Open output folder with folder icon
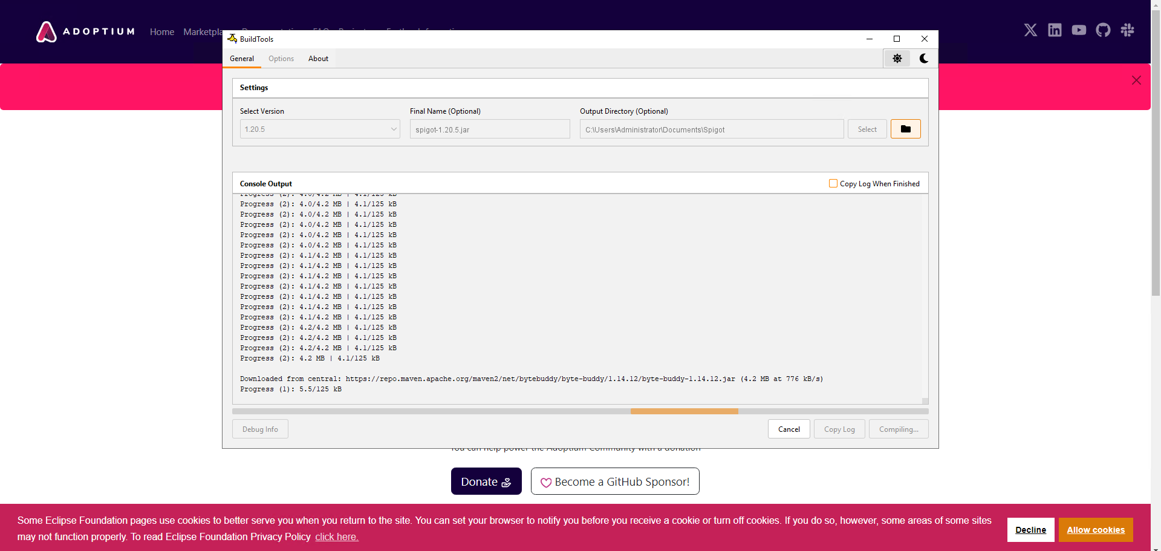The height and width of the screenshot is (551, 1161). [905, 129]
